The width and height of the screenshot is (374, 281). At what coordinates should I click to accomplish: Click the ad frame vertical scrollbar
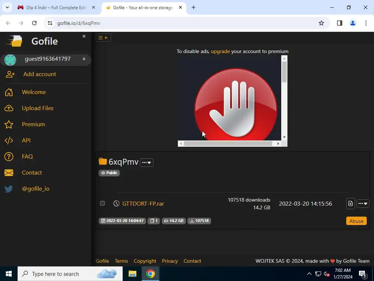coord(284,98)
